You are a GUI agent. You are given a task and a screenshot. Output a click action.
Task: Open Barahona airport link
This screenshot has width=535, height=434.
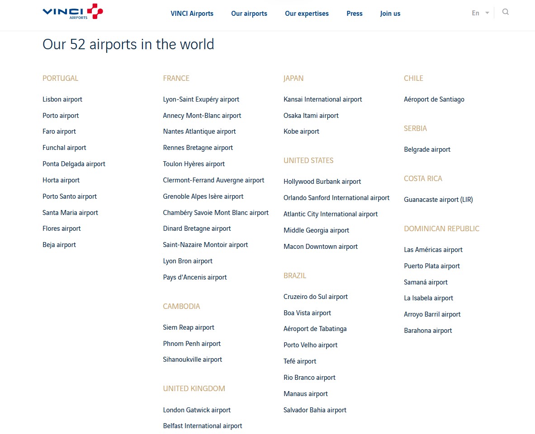pyautogui.click(x=428, y=331)
